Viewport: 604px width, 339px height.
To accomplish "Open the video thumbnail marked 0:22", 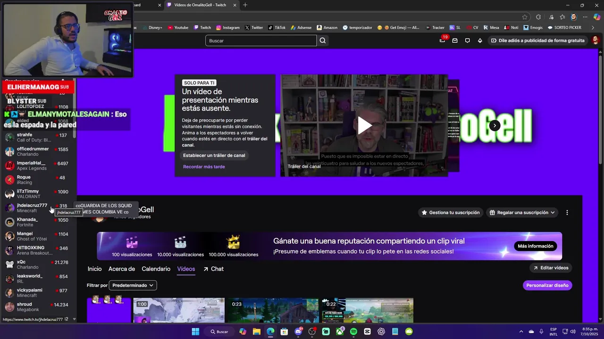I will pos(368,310).
